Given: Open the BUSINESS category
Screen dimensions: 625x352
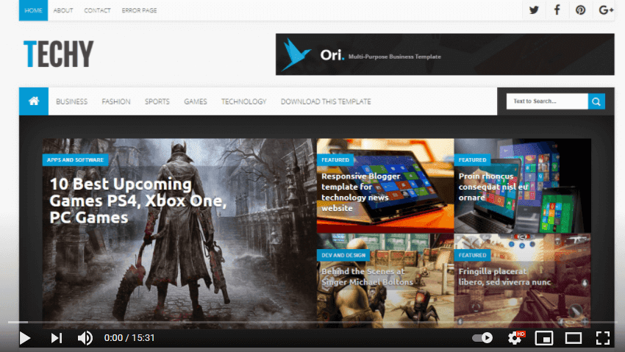Looking at the screenshot, I should coord(72,101).
